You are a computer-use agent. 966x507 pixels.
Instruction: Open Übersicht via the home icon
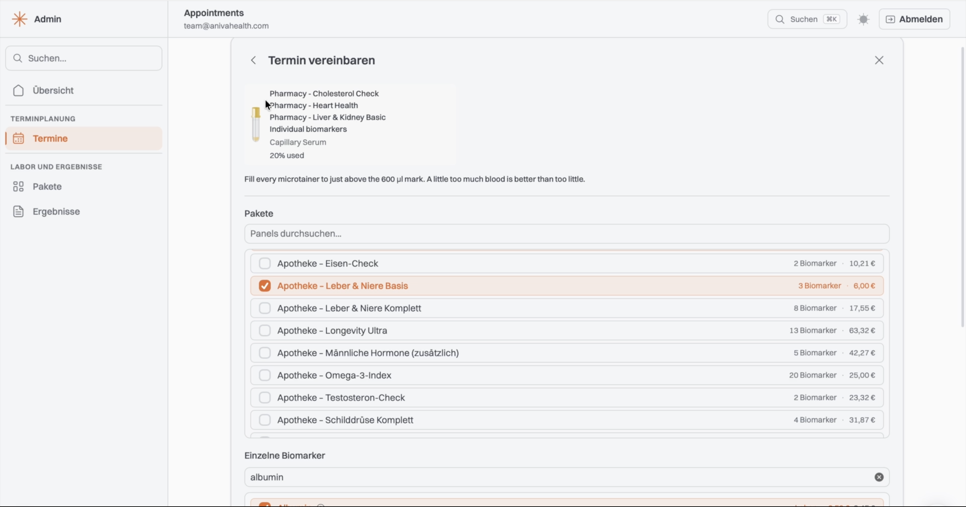tap(18, 90)
